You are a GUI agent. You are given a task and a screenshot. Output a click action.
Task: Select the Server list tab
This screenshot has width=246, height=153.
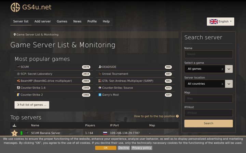click(x=21, y=21)
